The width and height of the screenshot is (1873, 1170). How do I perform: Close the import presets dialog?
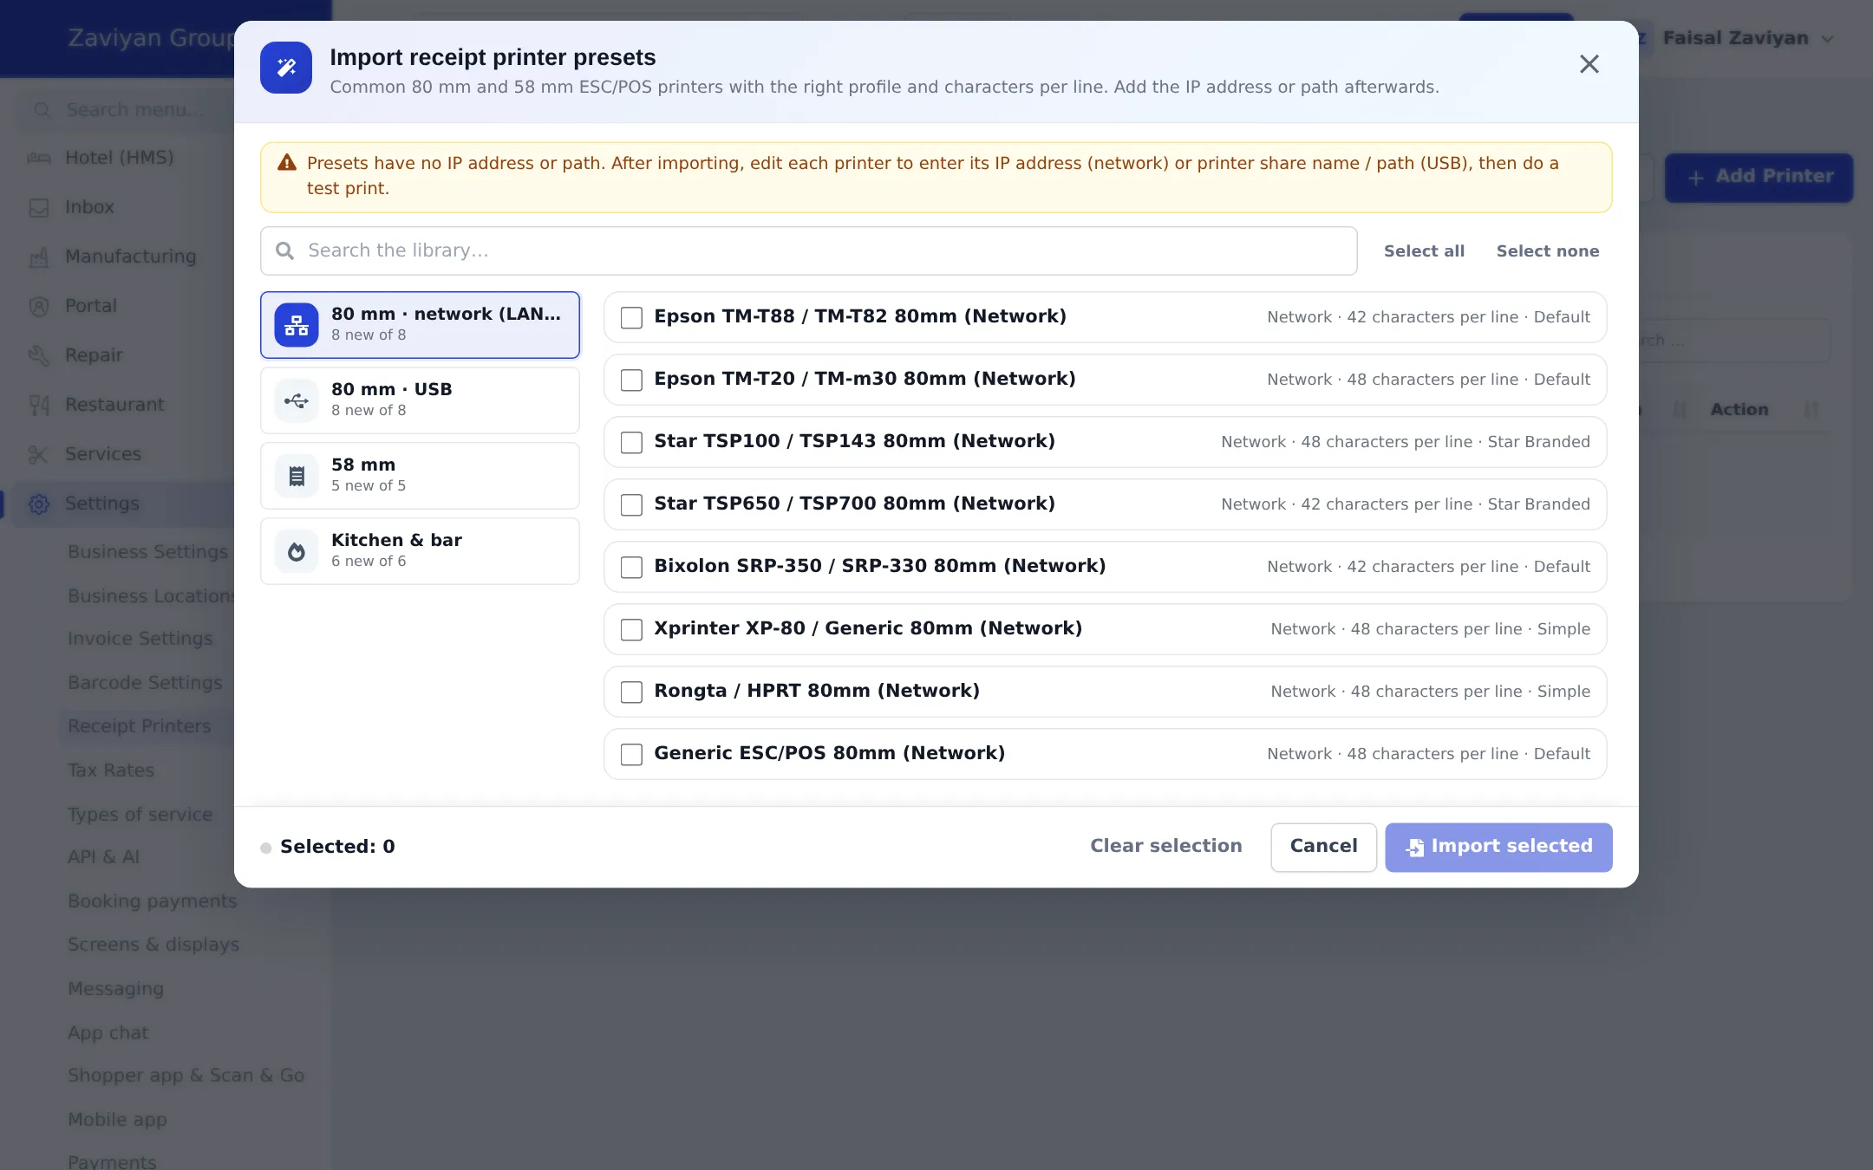pos(1589,64)
